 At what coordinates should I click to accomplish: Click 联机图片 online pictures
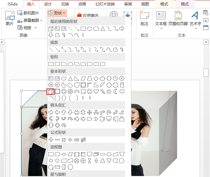pyautogui.click(x=28, y=13)
